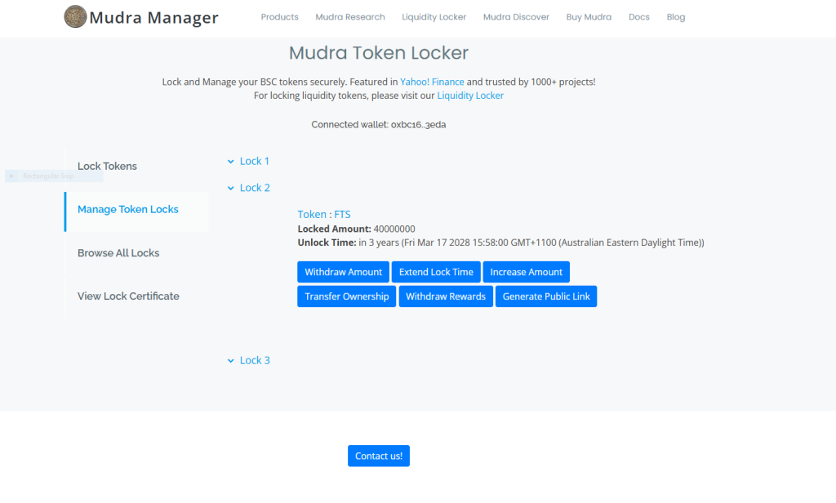Visit the Blog page
This screenshot has width=836, height=503.
tap(675, 17)
